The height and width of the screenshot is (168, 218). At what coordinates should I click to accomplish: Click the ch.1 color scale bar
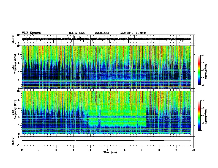(x=199, y=70)
